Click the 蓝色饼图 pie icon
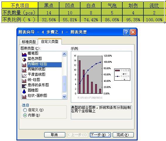The width and height of the screenshot is (166, 141). [x=24, y=60]
